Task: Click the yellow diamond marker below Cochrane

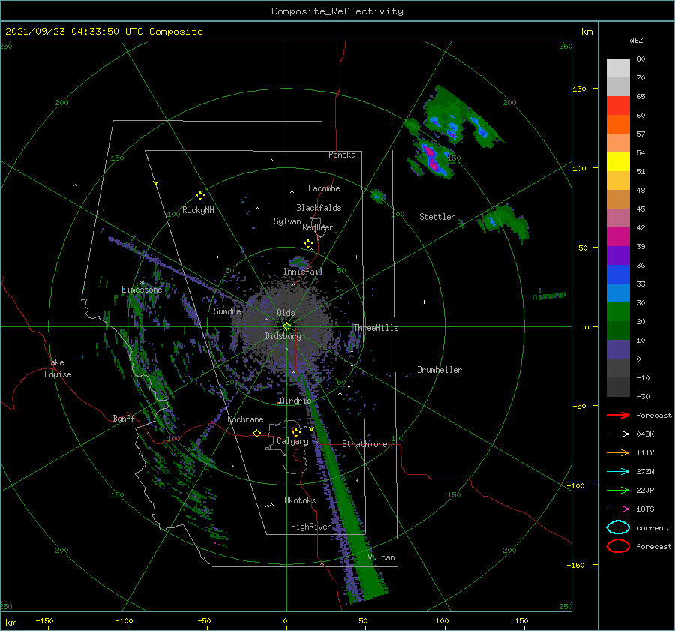Action: 257,433
